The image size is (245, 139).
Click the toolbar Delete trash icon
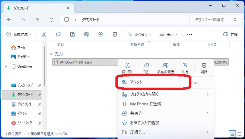coord(115,34)
